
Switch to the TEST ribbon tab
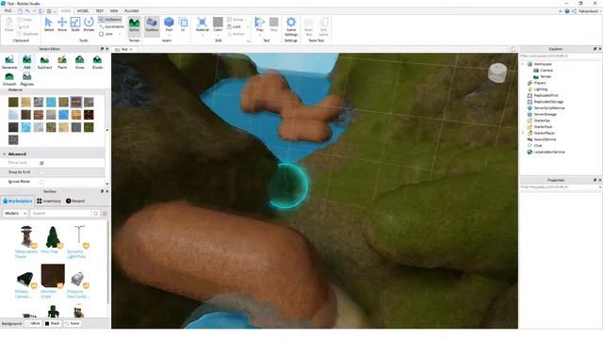pos(100,10)
